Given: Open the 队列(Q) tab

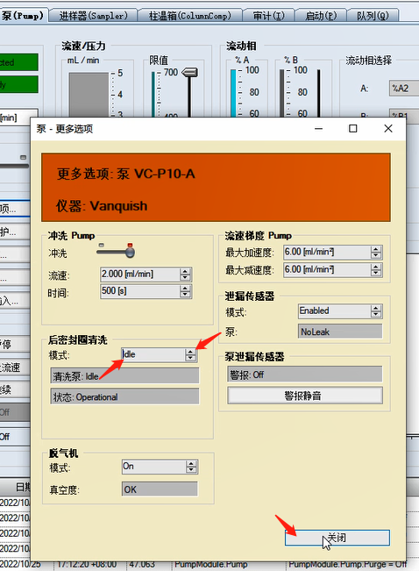Looking at the screenshot, I should (x=373, y=16).
